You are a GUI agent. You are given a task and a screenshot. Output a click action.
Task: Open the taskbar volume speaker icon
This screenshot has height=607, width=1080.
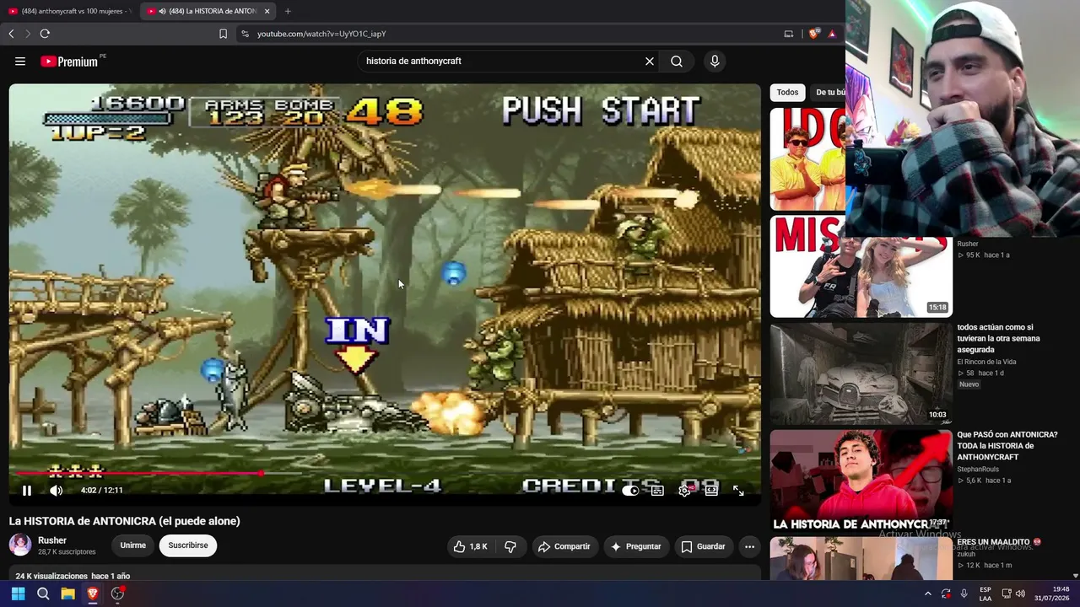coord(1020,594)
